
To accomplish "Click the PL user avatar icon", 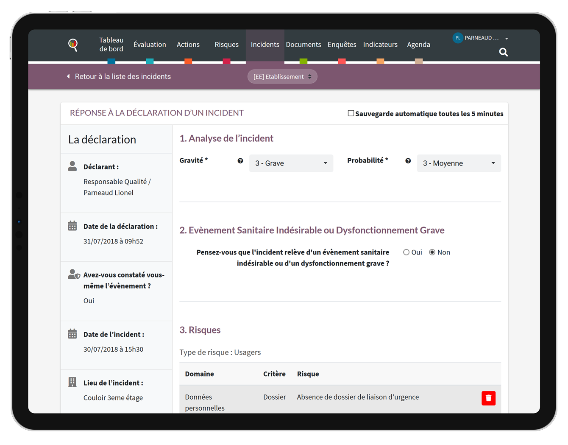I will 457,38.
